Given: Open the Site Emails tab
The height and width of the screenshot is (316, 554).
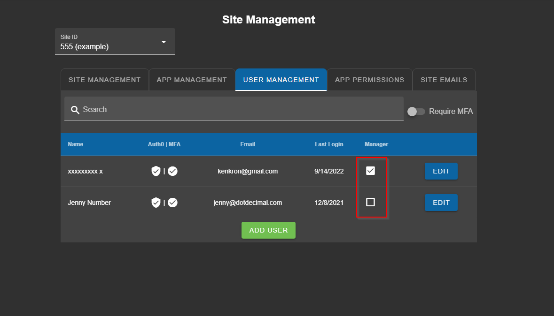Looking at the screenshot, I should [444, 80].
